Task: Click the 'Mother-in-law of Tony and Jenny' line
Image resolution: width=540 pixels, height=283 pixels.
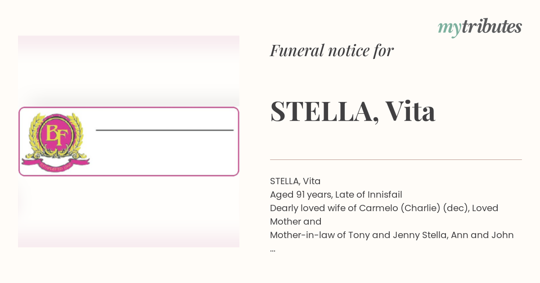Action: click(392, 235)
